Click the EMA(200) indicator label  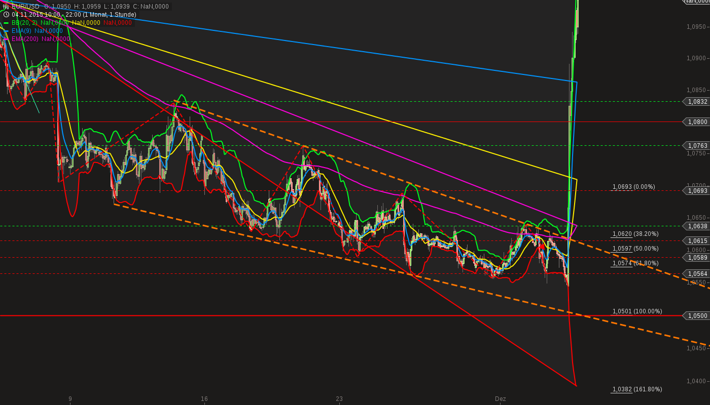tap(25, 39)
